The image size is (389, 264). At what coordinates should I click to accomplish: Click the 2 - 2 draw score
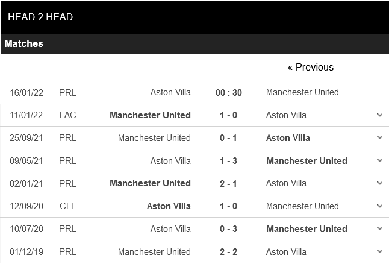[x=228, y=252]
